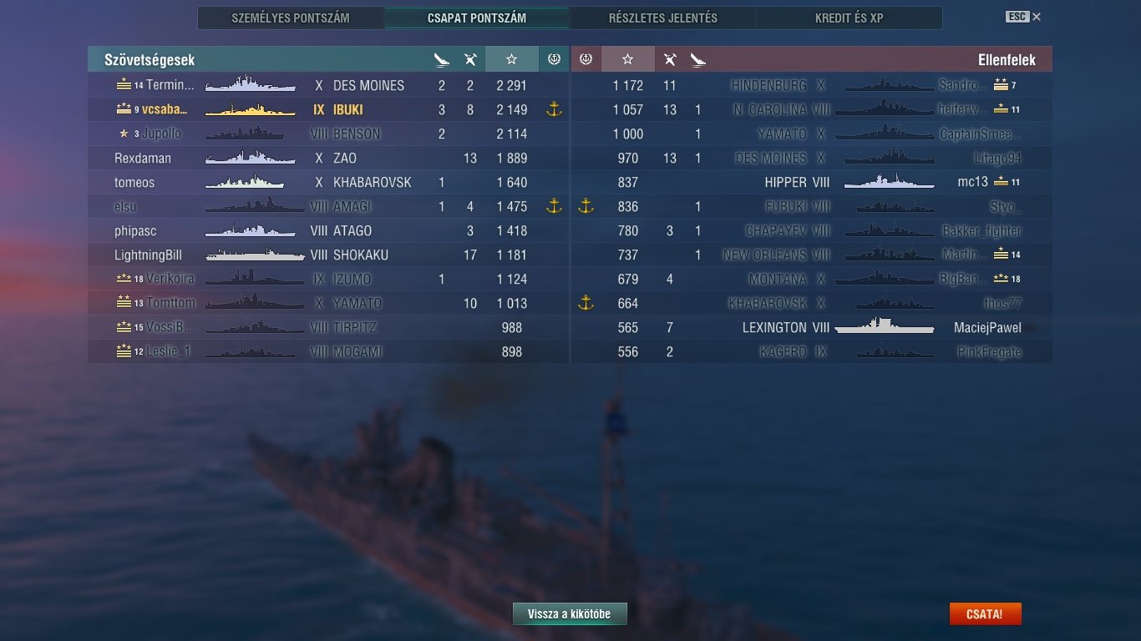
Task: Sort enemies by planes shot down icon
Action: (x=697, y=59)
